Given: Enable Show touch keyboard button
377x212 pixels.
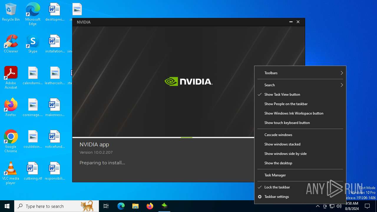Looking at the screenshot, I should [x=300, y=123].
